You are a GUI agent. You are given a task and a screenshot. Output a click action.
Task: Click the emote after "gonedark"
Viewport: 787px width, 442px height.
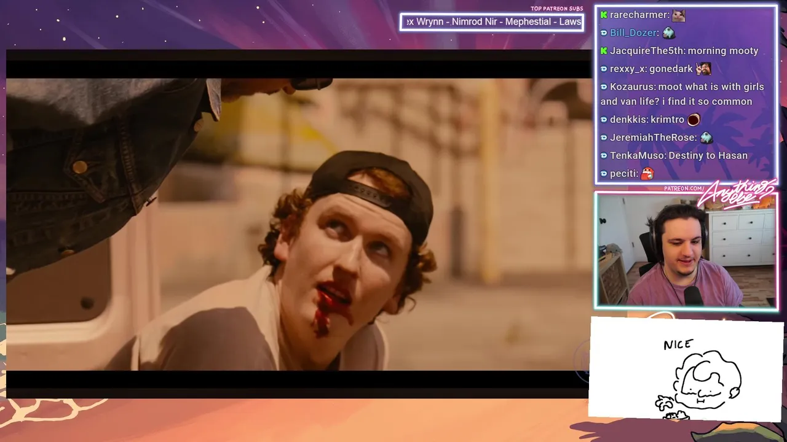[703, 69]
